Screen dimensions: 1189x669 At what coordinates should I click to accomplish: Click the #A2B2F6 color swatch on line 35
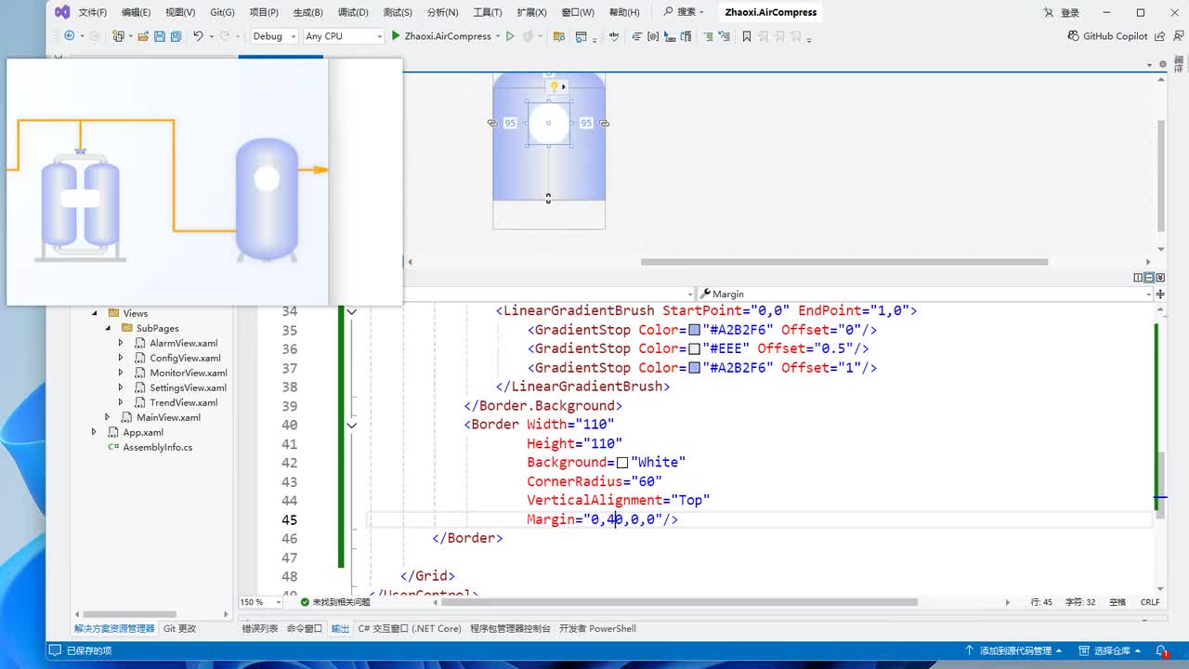[x=694, y=330]
